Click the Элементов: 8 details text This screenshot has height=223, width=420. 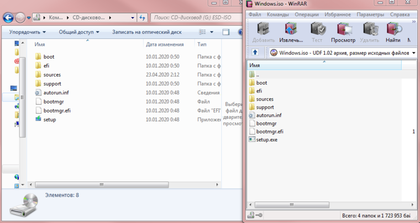[x=62, y=195]
